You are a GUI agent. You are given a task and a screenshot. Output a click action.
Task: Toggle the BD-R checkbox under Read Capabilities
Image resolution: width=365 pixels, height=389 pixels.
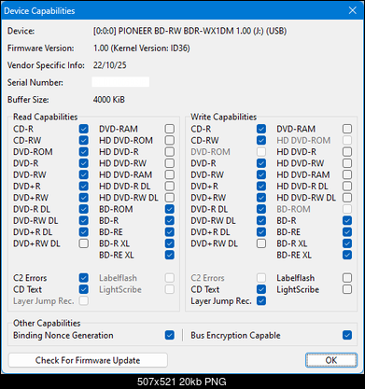[170, 221]
